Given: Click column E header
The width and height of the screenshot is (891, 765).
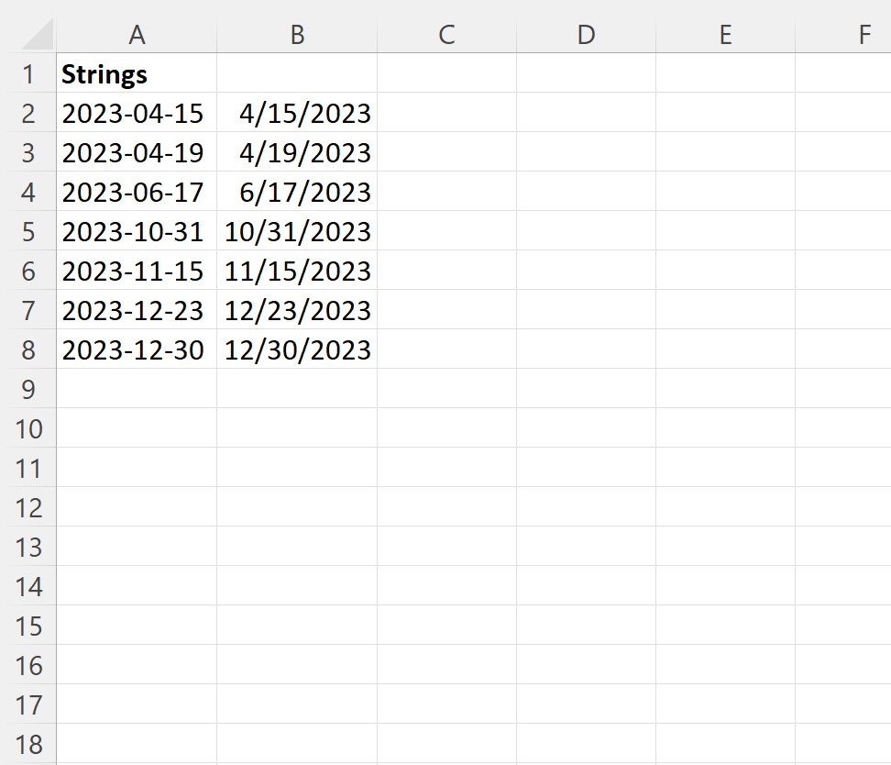Looking at the screenshot, I should 725,35.
